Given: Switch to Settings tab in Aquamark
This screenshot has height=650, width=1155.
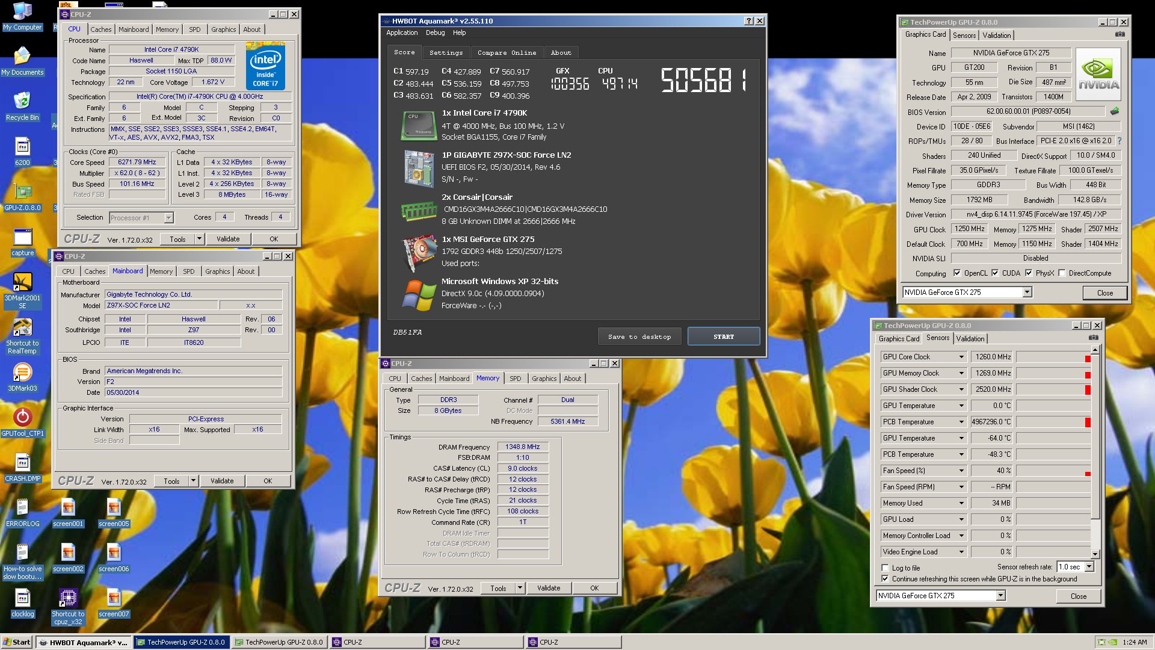Looking at the screenshot, I should (446, 52).
